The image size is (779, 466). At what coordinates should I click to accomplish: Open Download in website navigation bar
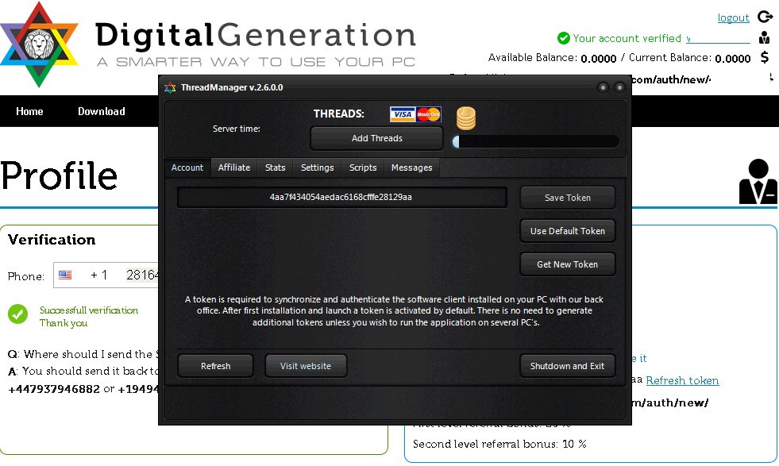[102, 111]
